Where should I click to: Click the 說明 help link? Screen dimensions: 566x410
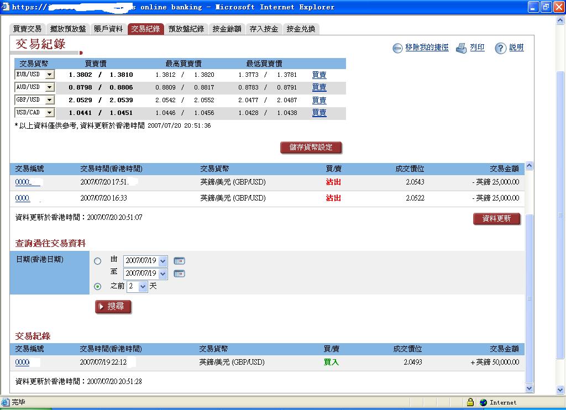point(516,48)
